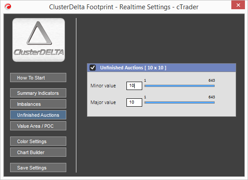Click the middle of the Major value slider
The image size is (248, 180).
click(180, 102)
